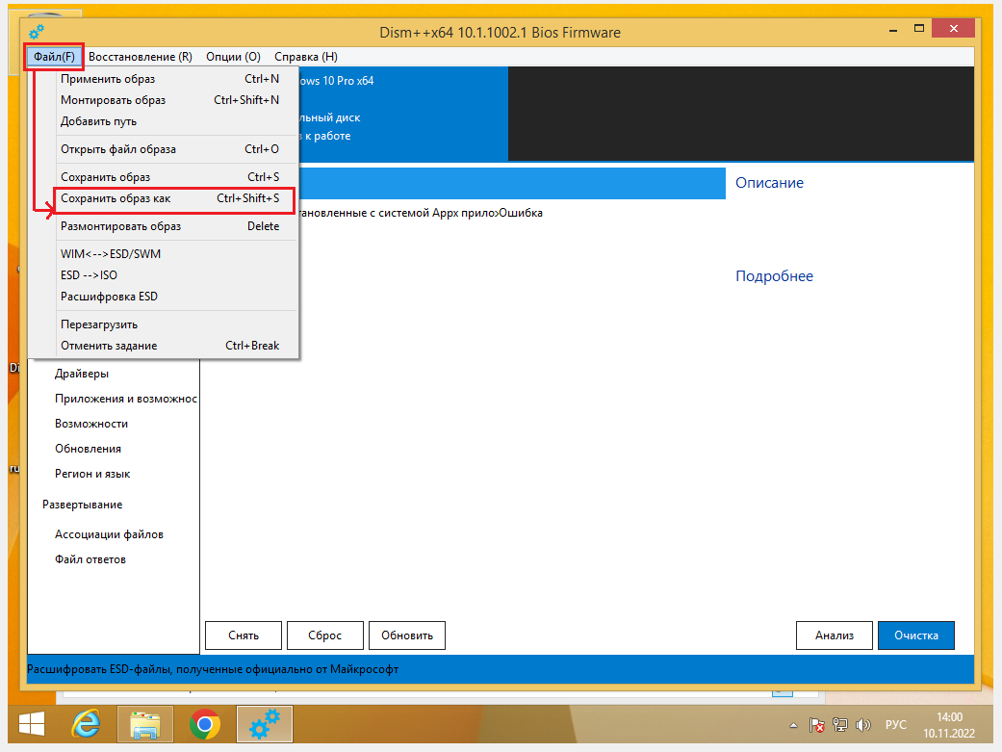Select the Windows 10 Pro x64 image tile
The height and width of the screenshot is (752, 1002).
[404, 114]
